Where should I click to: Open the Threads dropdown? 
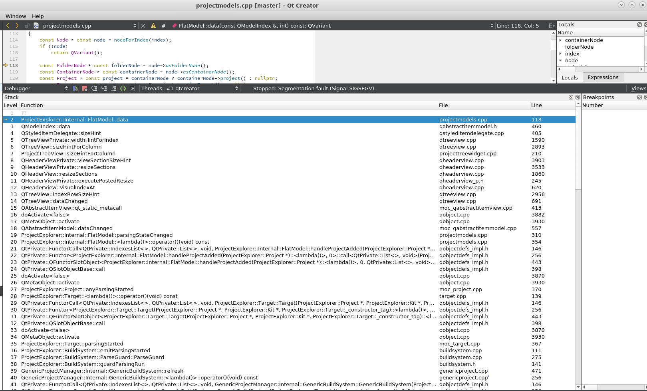(x=189, y=89)
